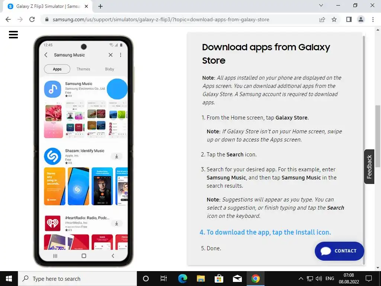The image size is (381, 286).
Task: Open the volume control in tray
Action: point(319,279)
